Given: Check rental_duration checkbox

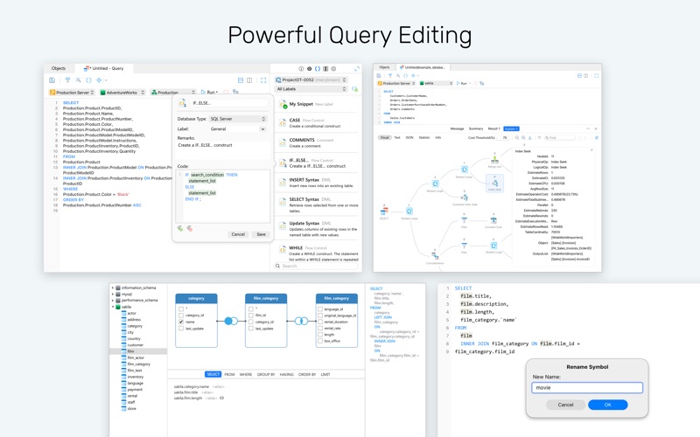Looking at the screenshot, I should pyautogui.click(x=320, y=322).
